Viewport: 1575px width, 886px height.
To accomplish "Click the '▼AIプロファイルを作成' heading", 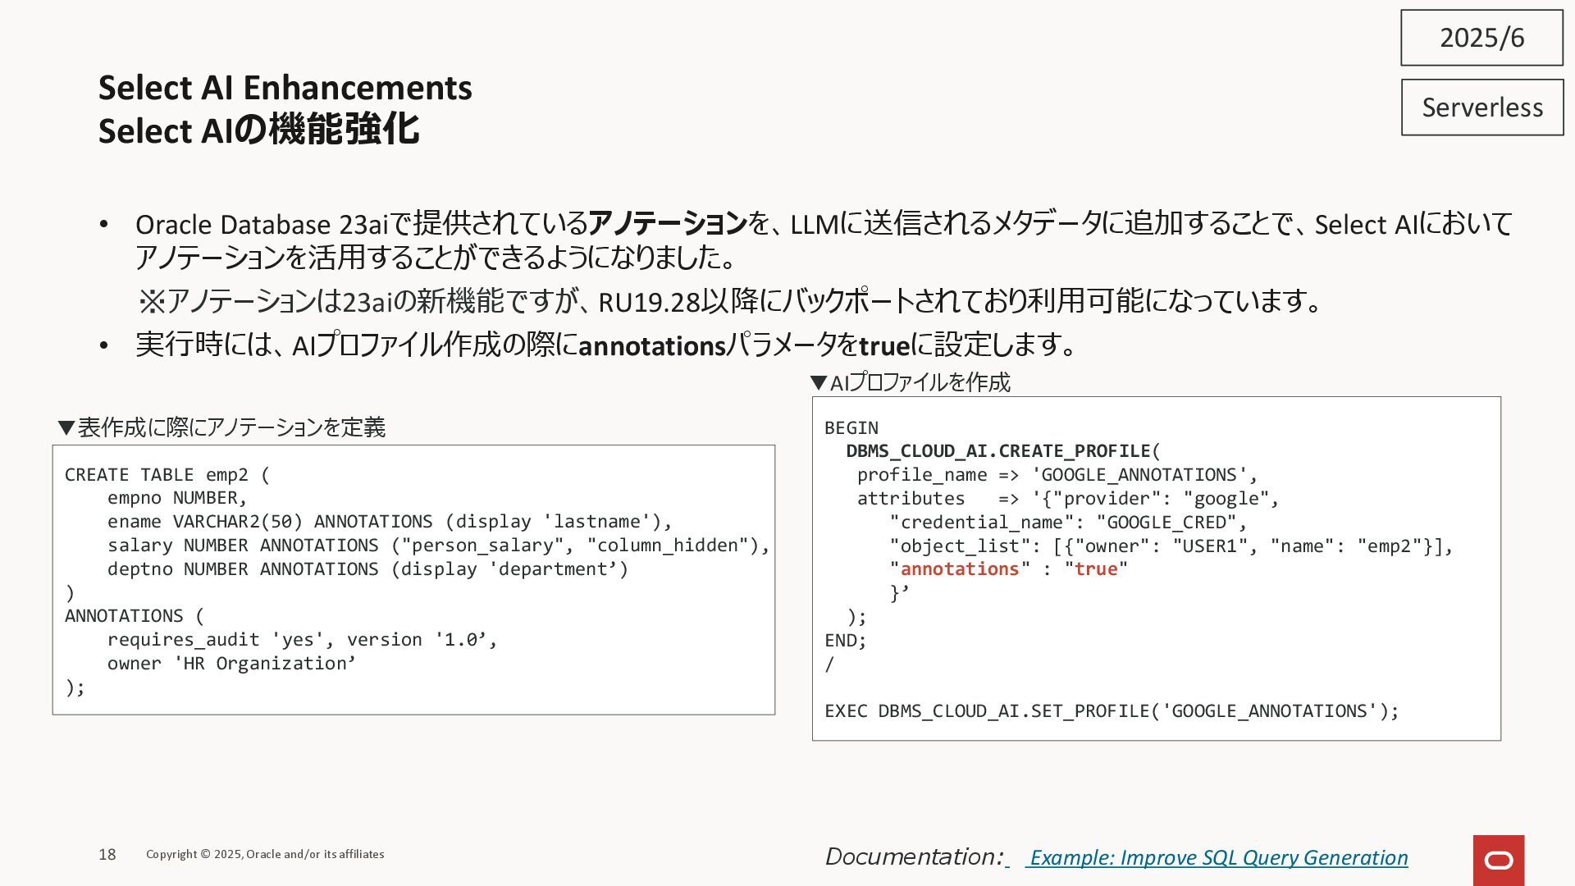I will [x=910, y=382].
